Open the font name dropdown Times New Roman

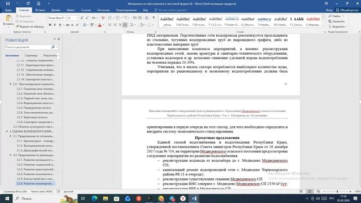(x=65, y=17)
